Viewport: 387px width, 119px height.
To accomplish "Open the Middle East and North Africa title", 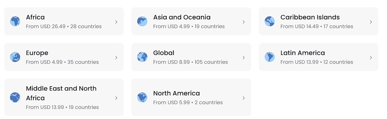I will tap(61, 93).
